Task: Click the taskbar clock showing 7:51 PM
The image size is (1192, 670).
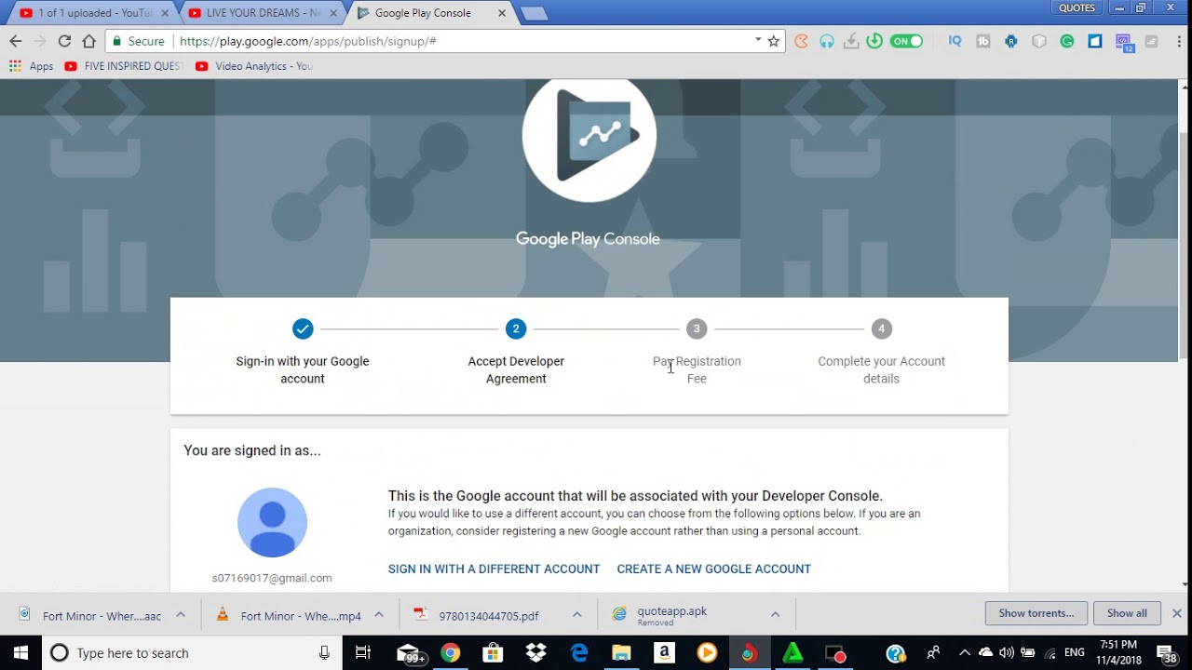Action: 1118,652
